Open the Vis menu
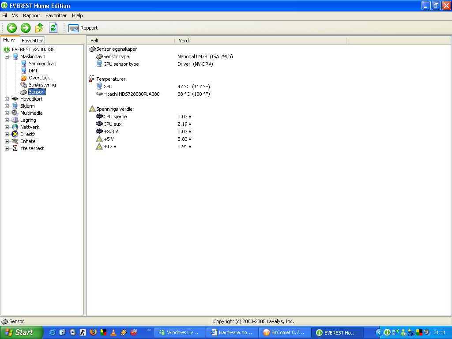The height and width of the screenshot is (339, 452). coord(15,15)
